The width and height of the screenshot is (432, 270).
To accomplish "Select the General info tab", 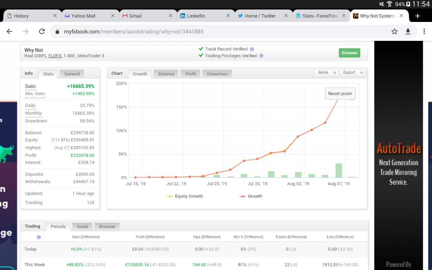I will click(x=72, y=74).
